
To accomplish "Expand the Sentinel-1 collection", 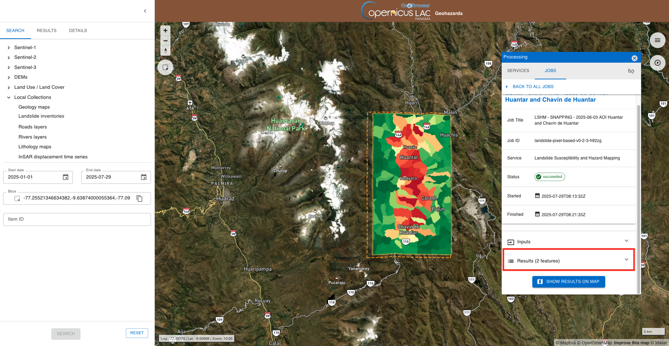I will point(9,48).
